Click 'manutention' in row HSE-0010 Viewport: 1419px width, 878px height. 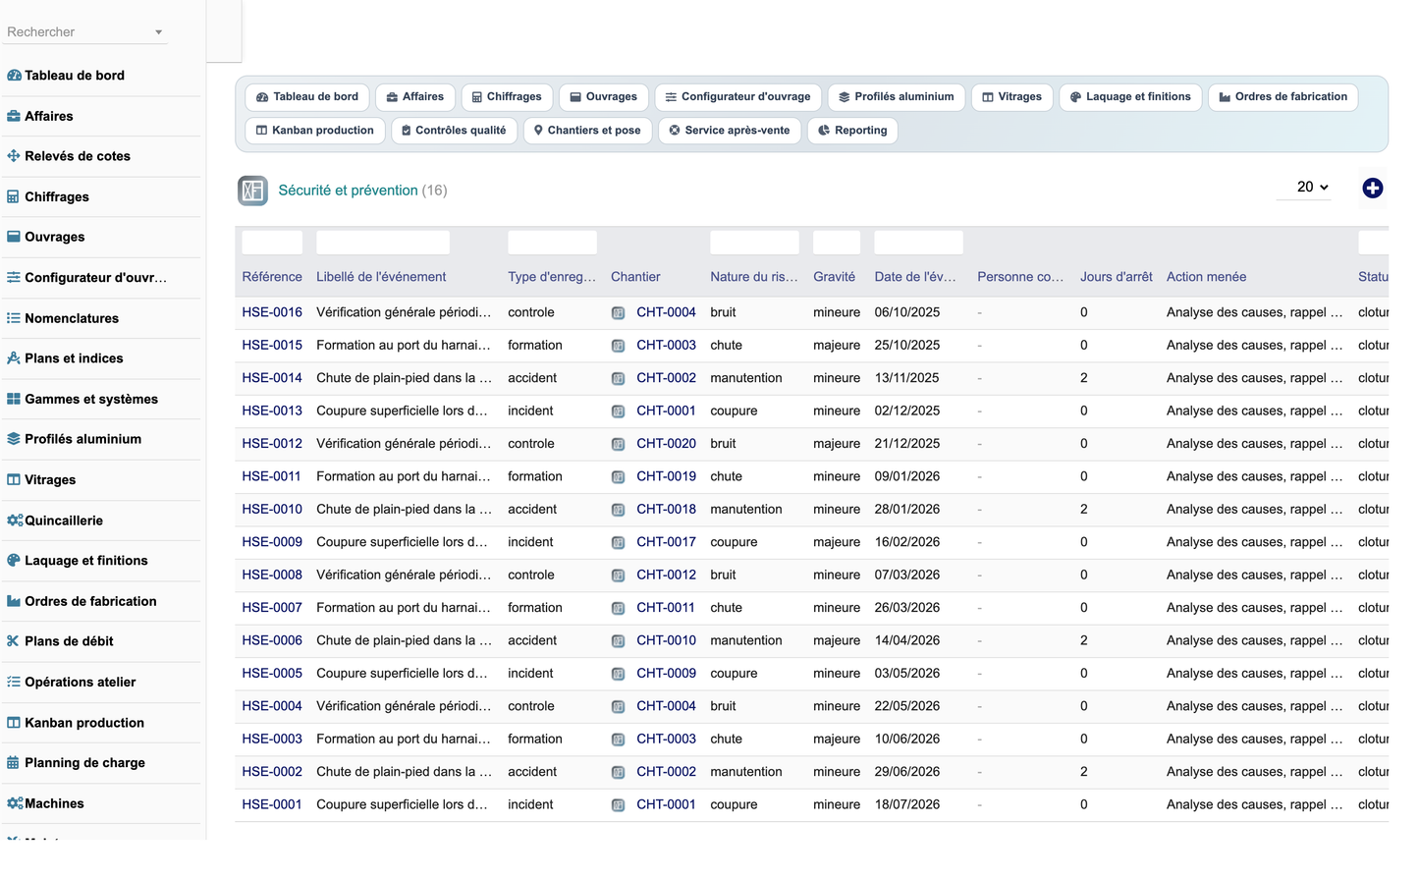pyautogui.click(x=746, y=510)
